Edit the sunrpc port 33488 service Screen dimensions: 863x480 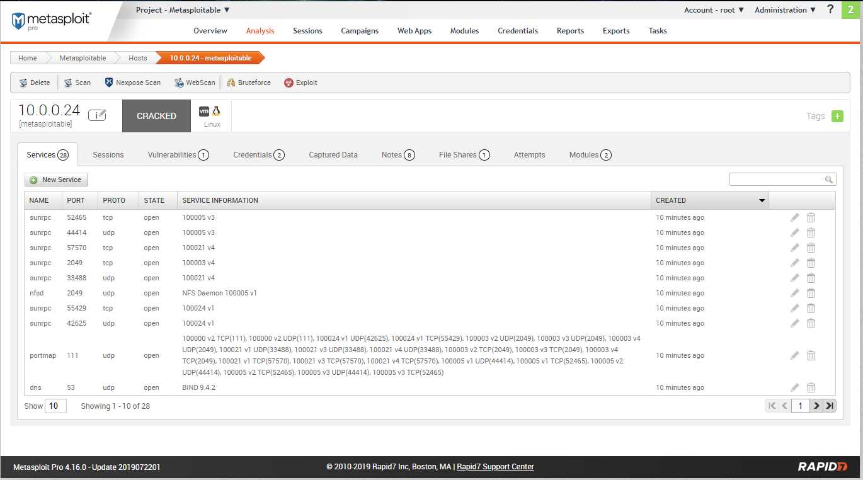coord(794,278)
